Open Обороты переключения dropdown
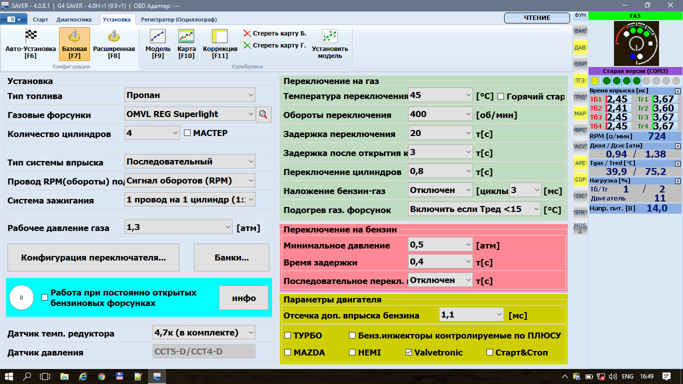The height and width of the screenshot is (384, 683). [440, 114]
